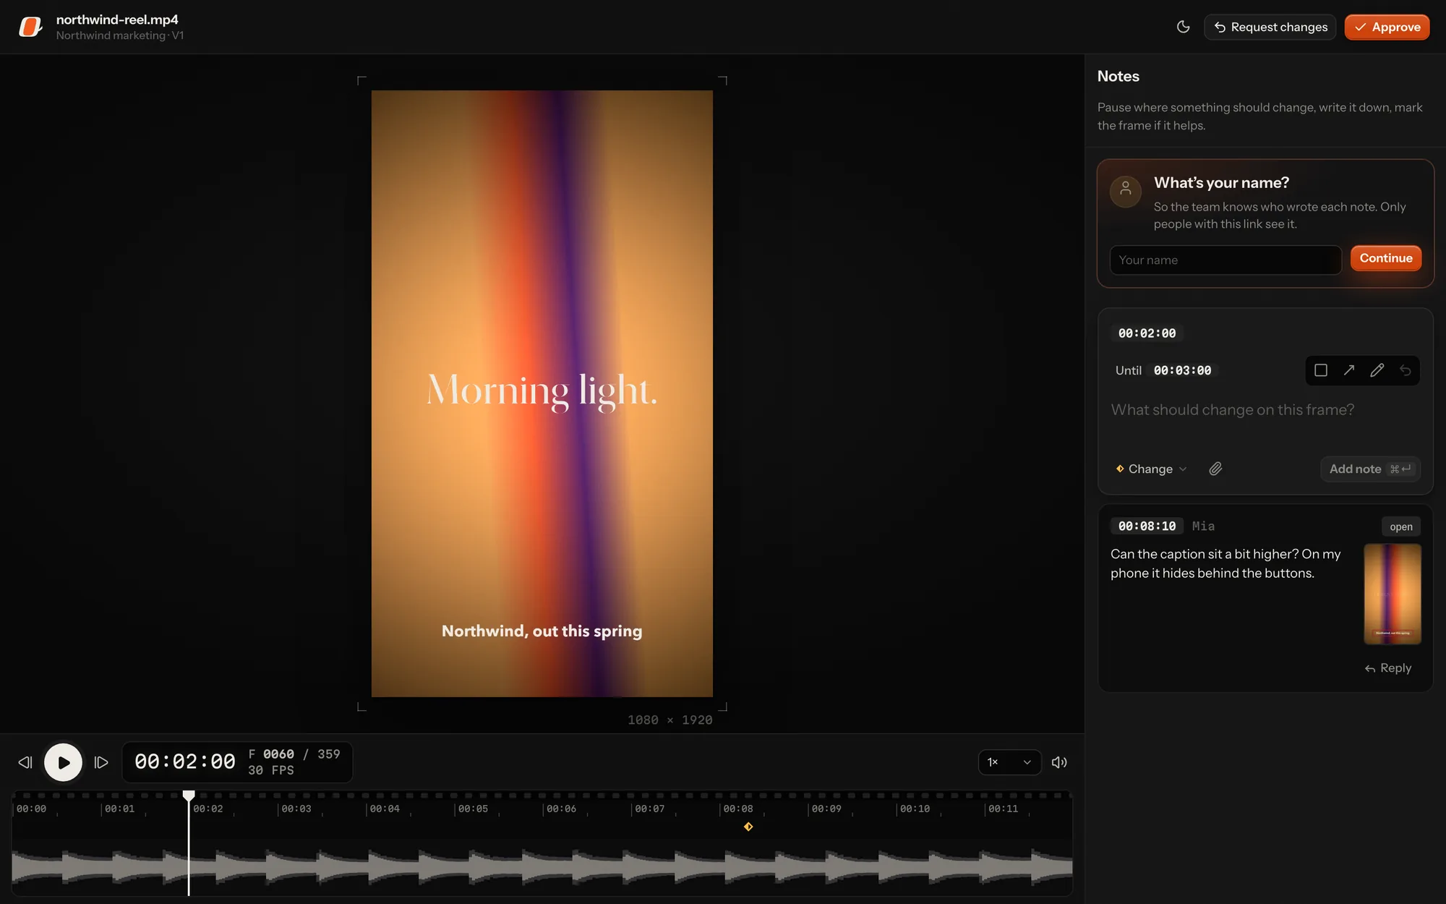Click Continue to submit your name
This screenshot has height=904, width=1446.
tap(1385, 258)
